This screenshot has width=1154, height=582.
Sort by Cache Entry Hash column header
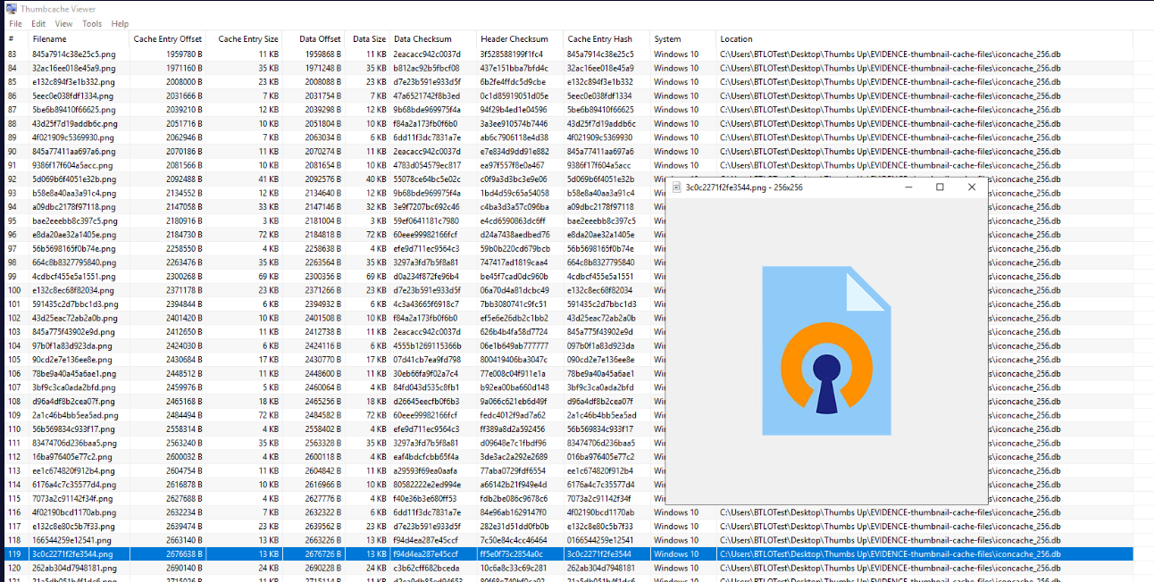tap(606, 39)
